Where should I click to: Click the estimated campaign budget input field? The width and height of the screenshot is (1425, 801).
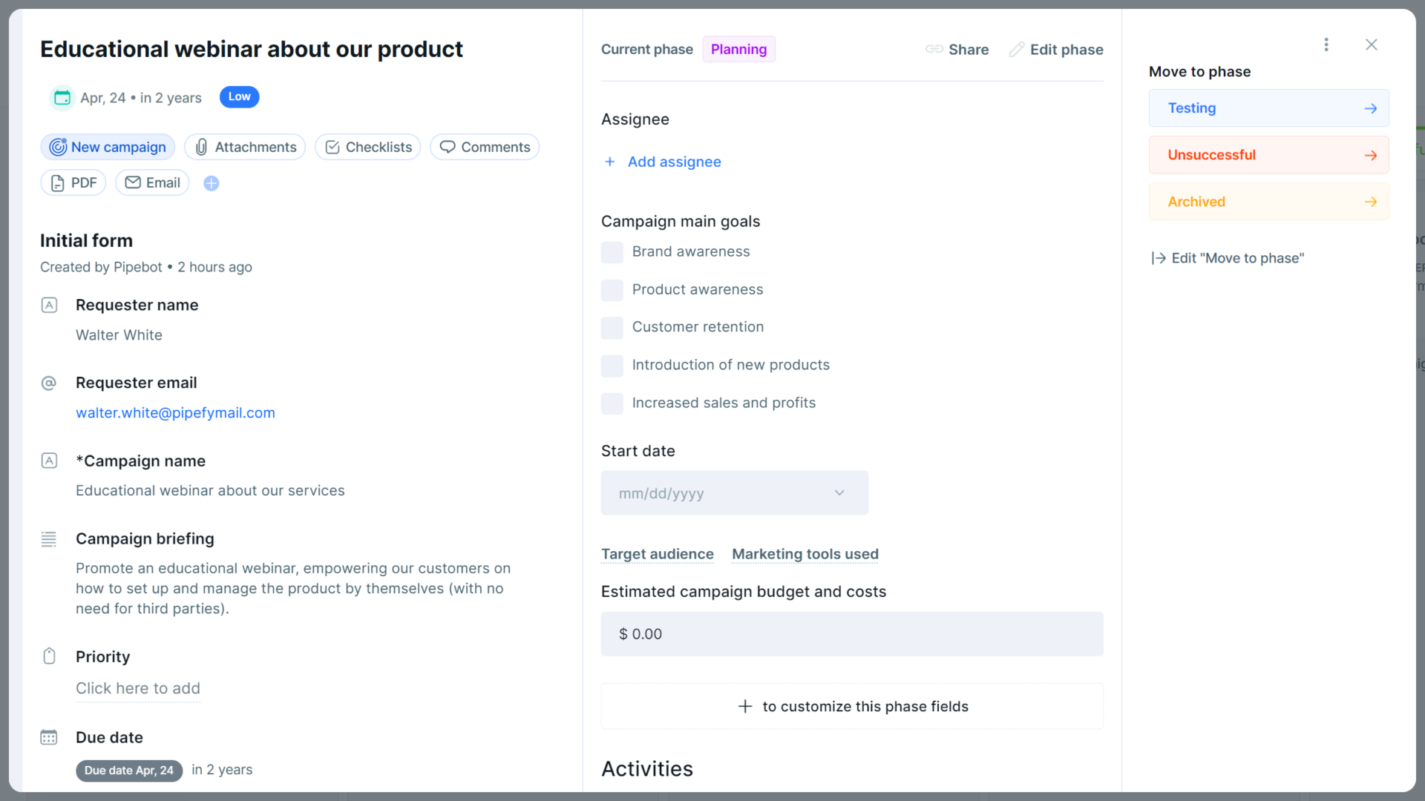pos(851,634)
